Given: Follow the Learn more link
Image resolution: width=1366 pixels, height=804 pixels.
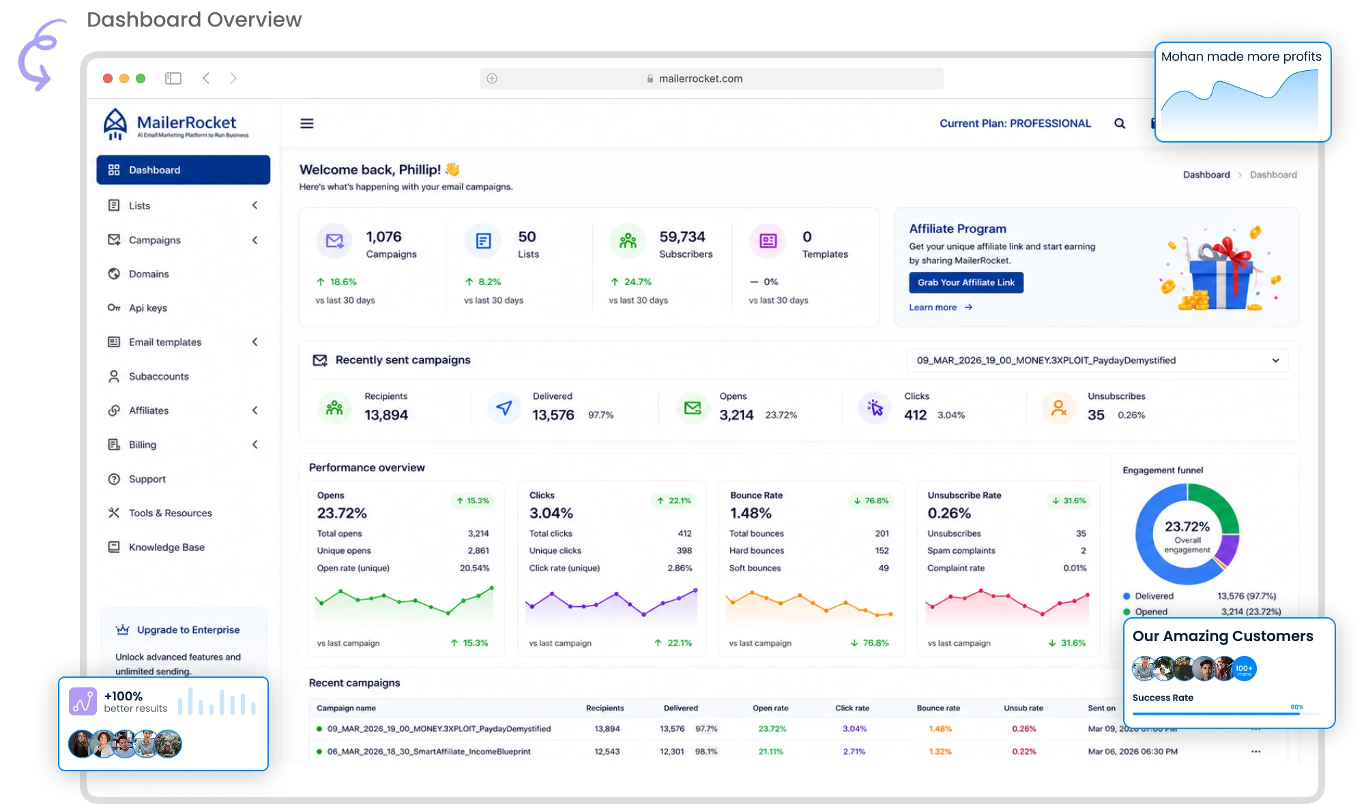Looking at the screenshot, I should point(941,308).
